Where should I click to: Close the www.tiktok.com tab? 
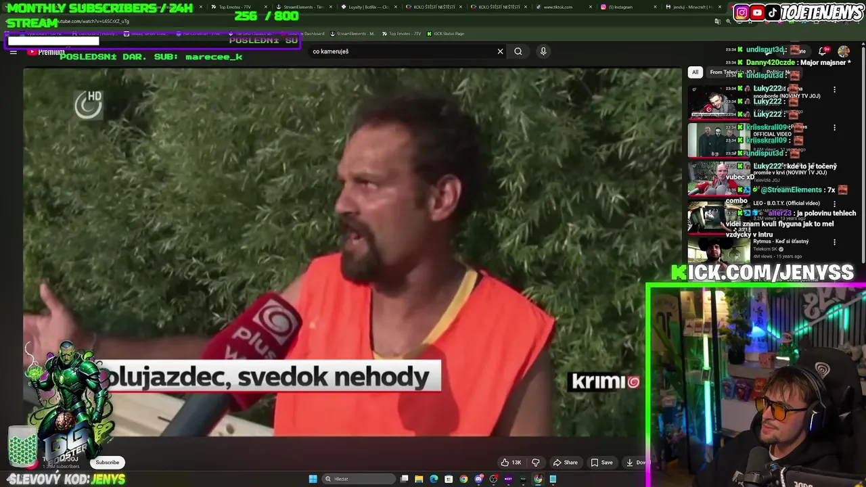tap(591, 7)
